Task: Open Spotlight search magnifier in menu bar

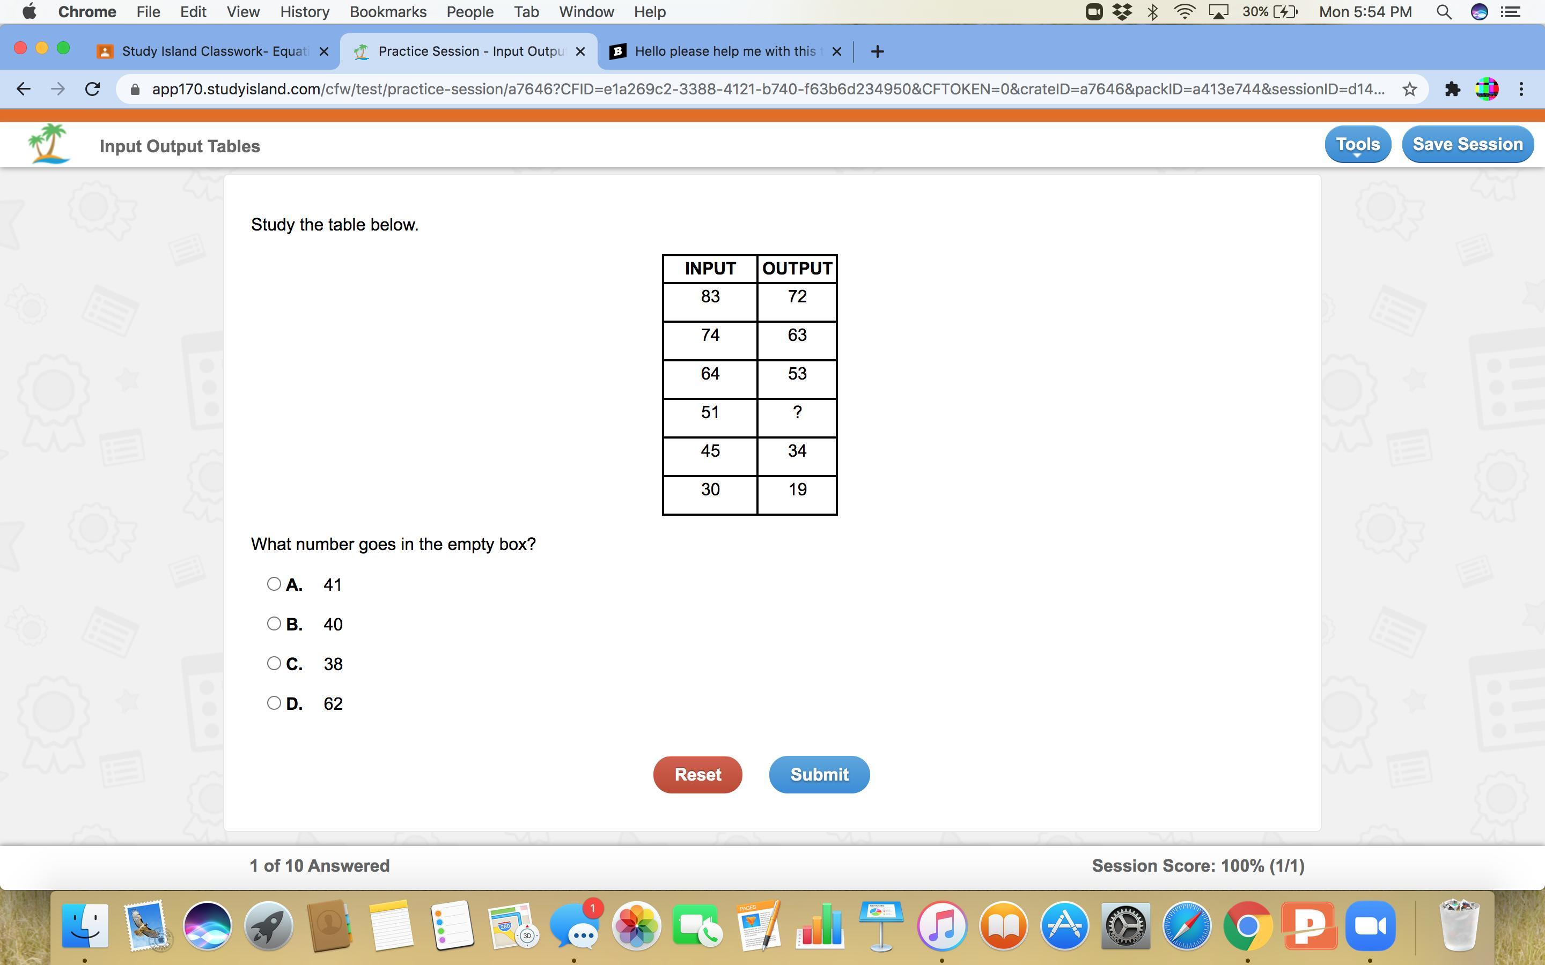Action: click(x=1444, y=12)
